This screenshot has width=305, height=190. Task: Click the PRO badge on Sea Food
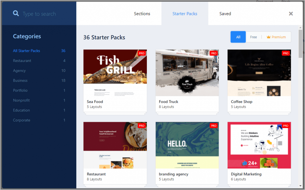click(142, 53)
